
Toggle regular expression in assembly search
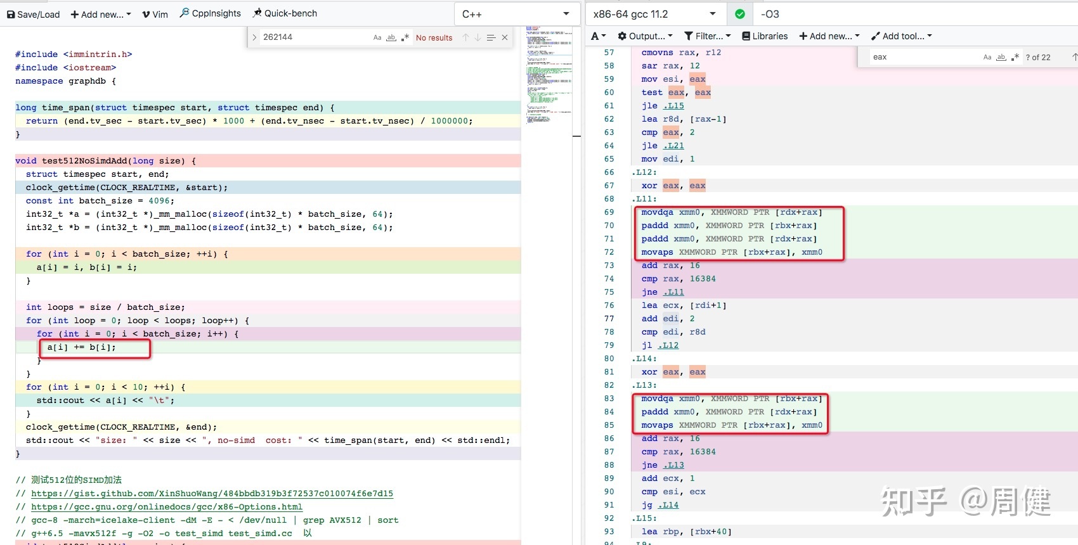pos(1015,57)
